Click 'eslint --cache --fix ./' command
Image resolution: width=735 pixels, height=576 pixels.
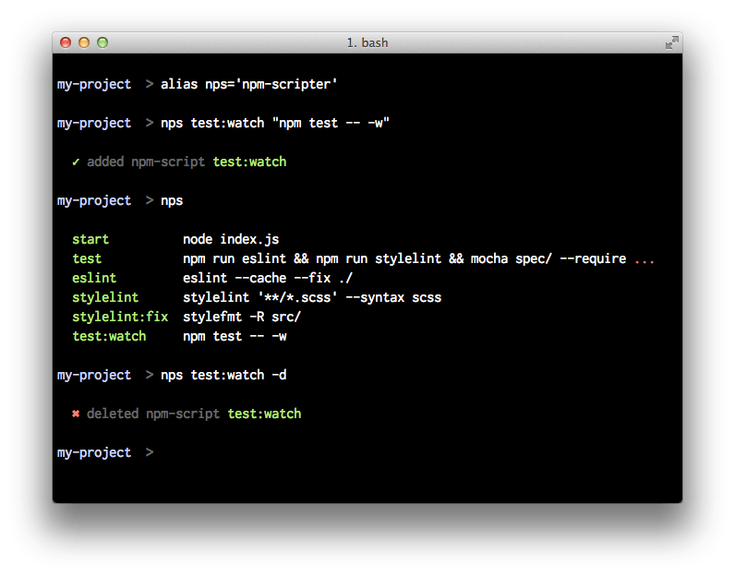(268, 278)
